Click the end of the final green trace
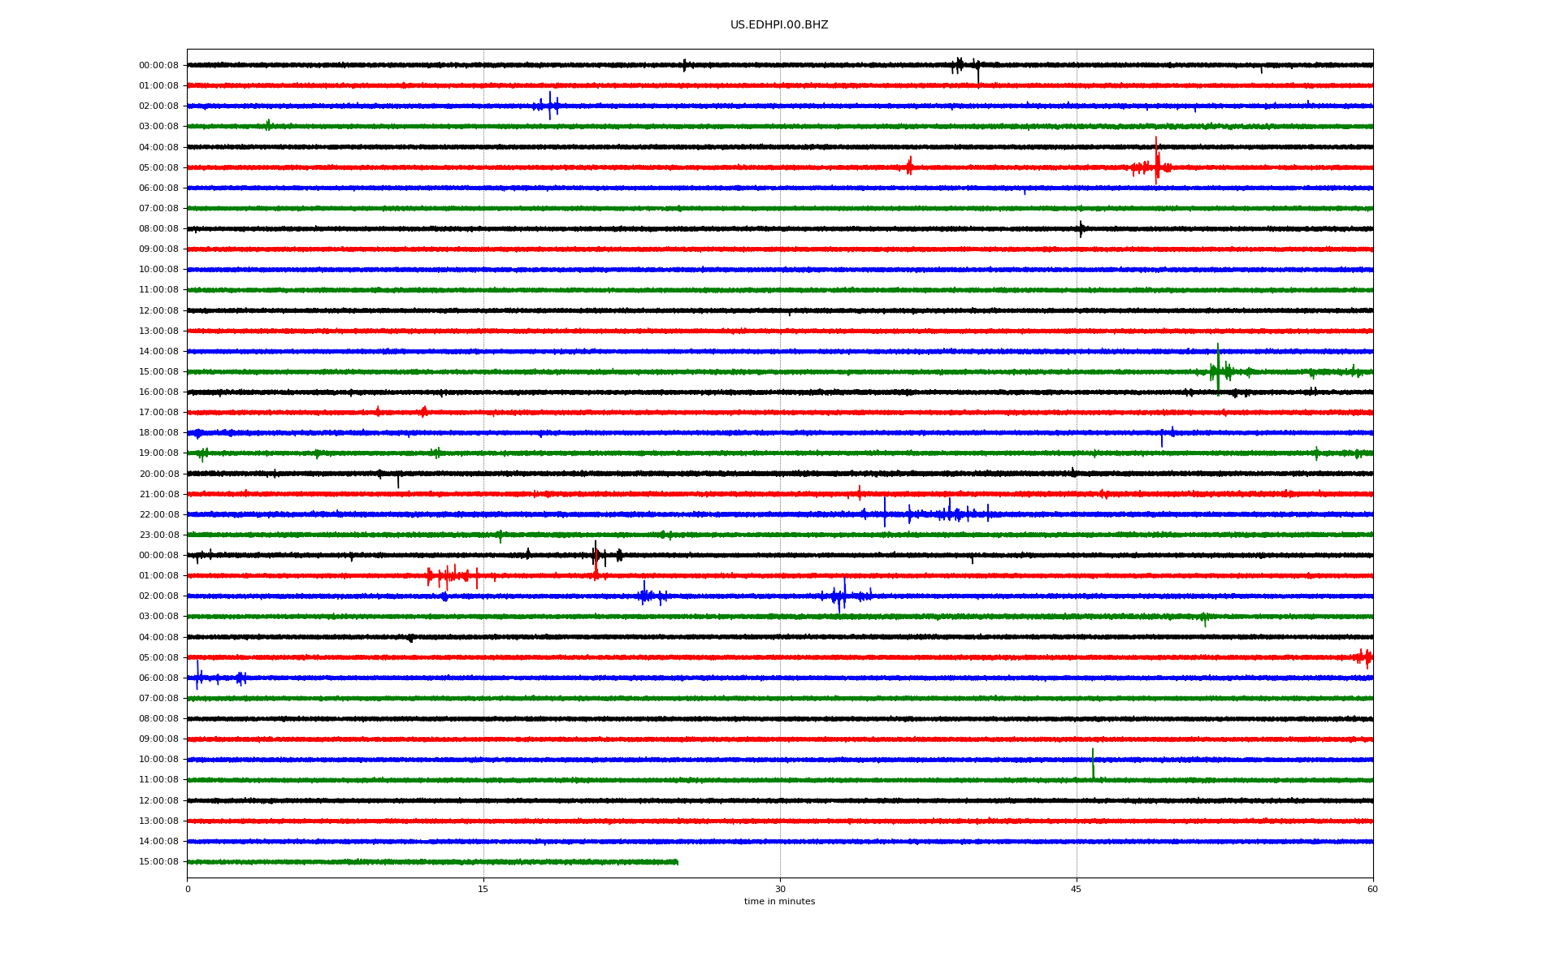Viewport: 1560px width, 975px height. (676, 862)
